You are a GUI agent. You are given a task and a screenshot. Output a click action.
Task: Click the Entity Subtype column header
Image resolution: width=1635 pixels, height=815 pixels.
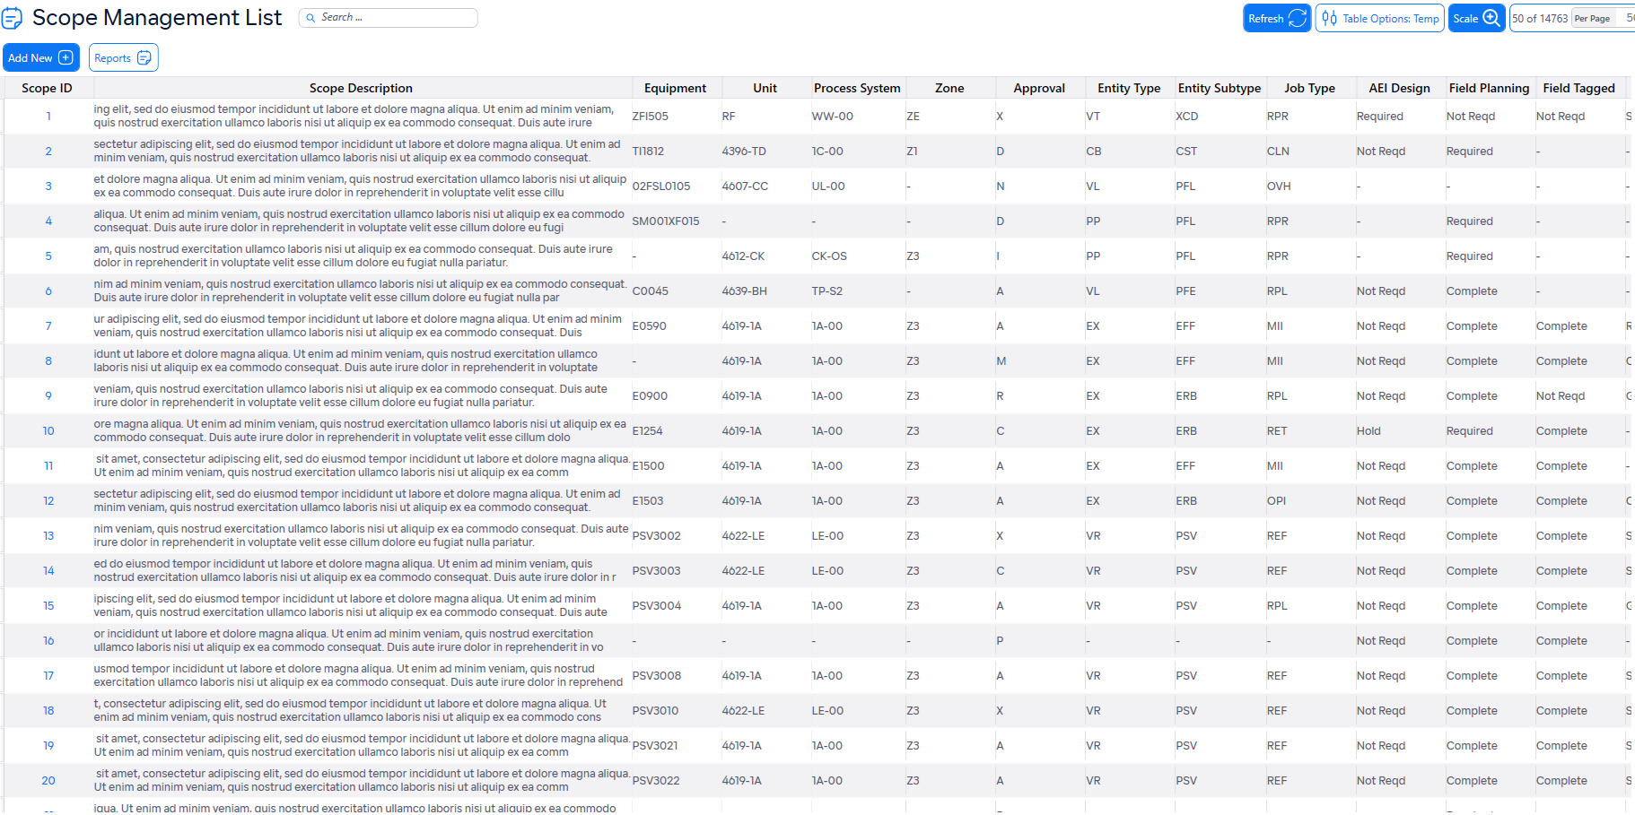coord(1219,88)
